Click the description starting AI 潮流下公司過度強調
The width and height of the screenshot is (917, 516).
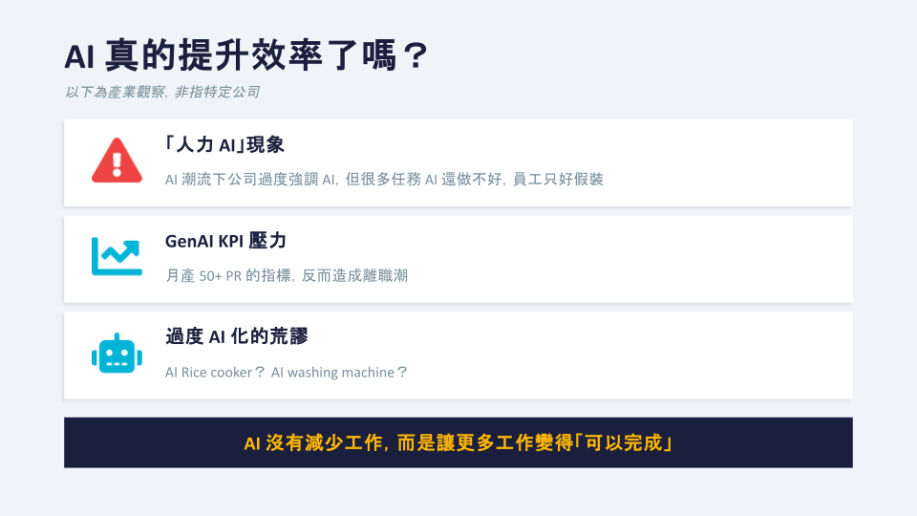pyautogui.click(x=334, y=179)
